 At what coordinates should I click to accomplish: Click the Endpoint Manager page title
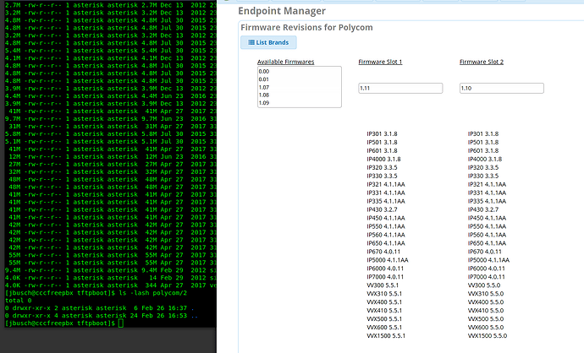tap(282, 11)
